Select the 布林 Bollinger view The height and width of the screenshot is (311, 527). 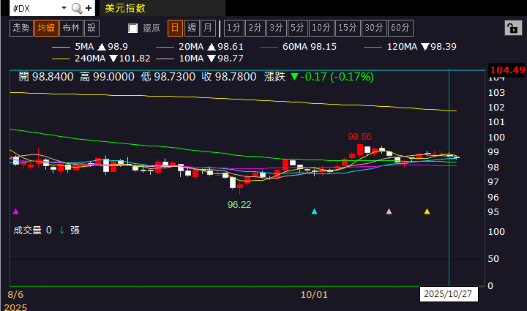(x=71, y=28)
